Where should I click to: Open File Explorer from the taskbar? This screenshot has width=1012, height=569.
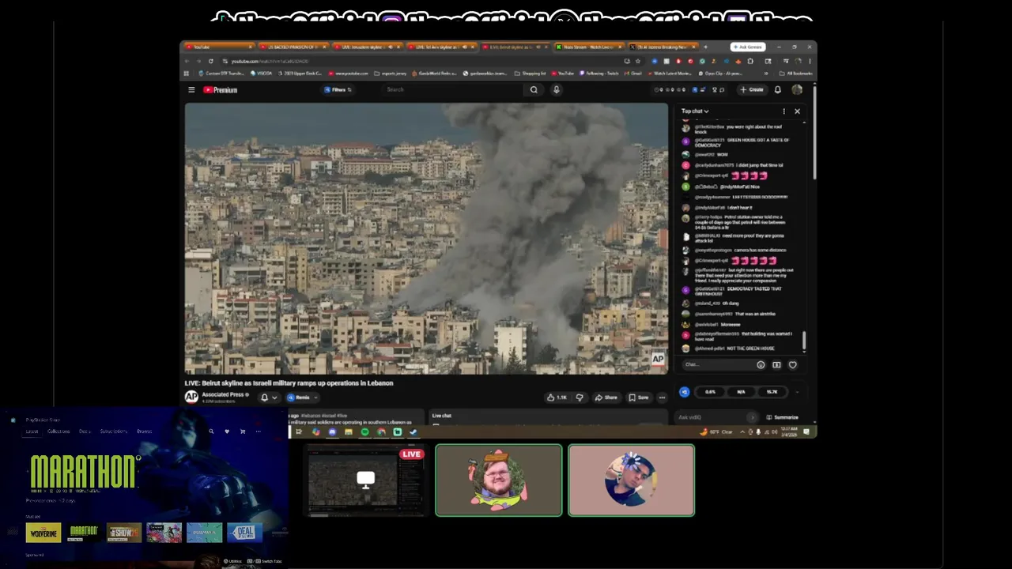click(348, 432)
